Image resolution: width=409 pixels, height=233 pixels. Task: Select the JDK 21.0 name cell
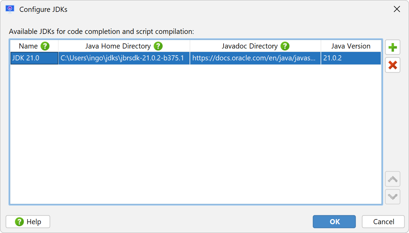click(34, 58)
